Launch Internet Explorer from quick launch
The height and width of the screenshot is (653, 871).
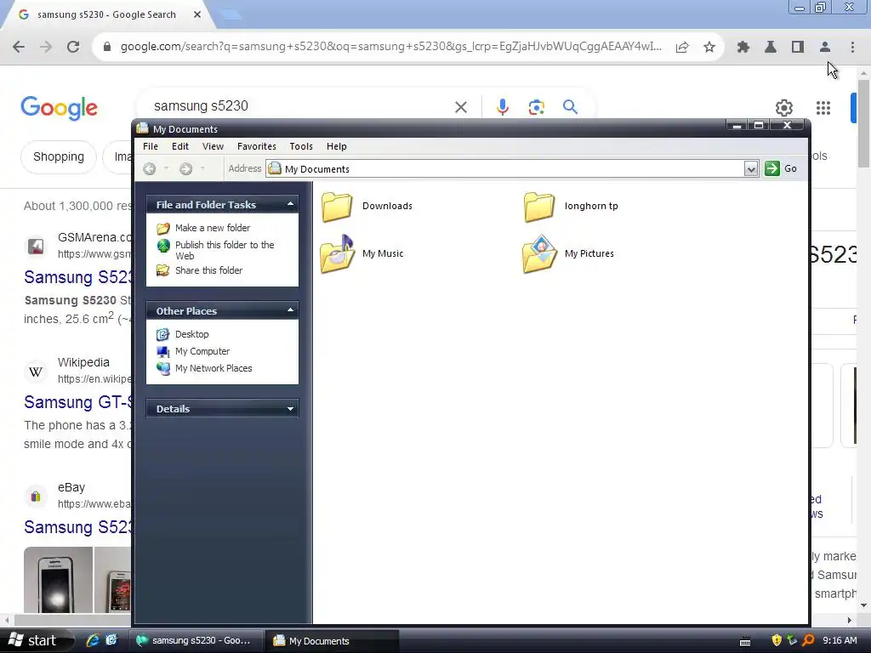[x=92, y=641]
